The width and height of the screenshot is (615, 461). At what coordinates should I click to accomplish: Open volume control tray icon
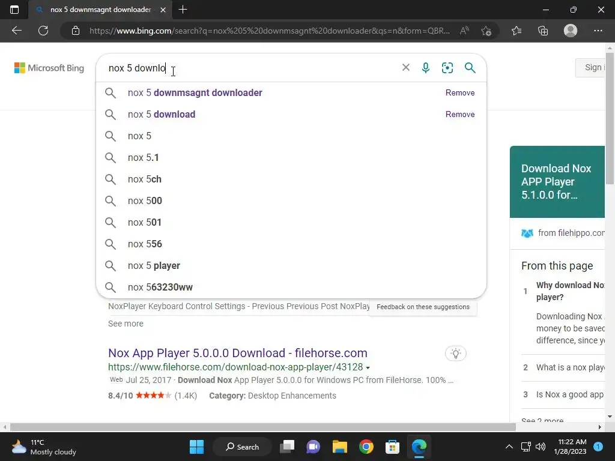(541, 447)
